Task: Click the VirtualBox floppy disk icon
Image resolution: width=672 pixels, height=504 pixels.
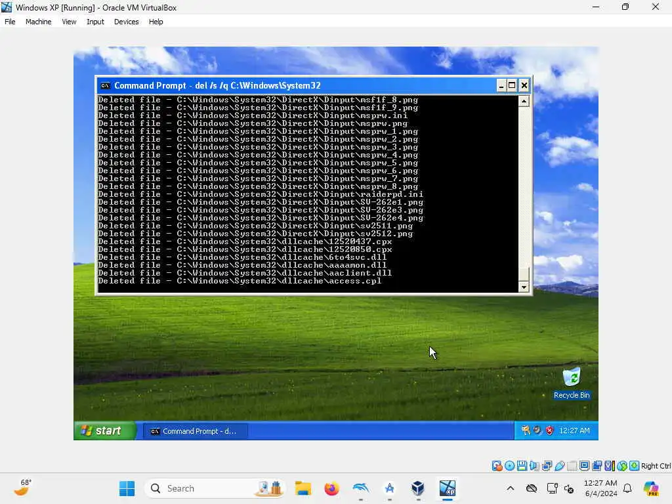Action: pyautogui.click(x=522, y=466)
